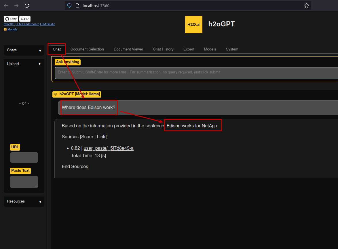Click the chat icon beside h2oGPT model label
Image resolution: width=338 pixels, height=249 pixels.
[x=55, y=94]
